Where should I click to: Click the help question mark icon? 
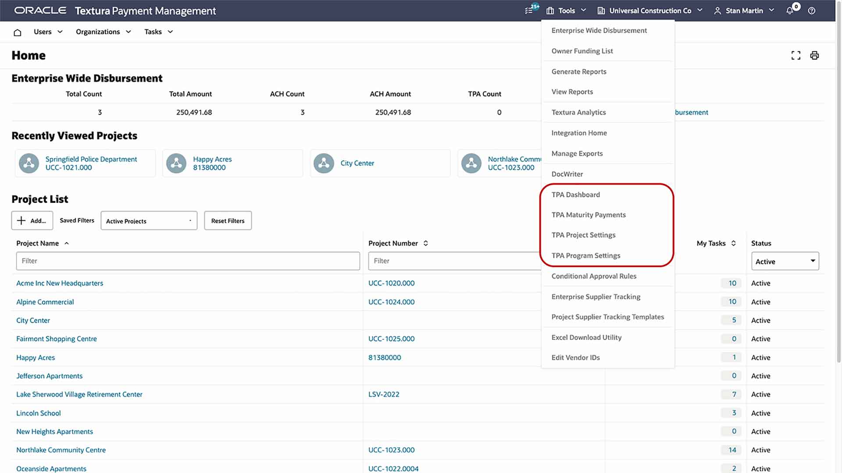812,11
